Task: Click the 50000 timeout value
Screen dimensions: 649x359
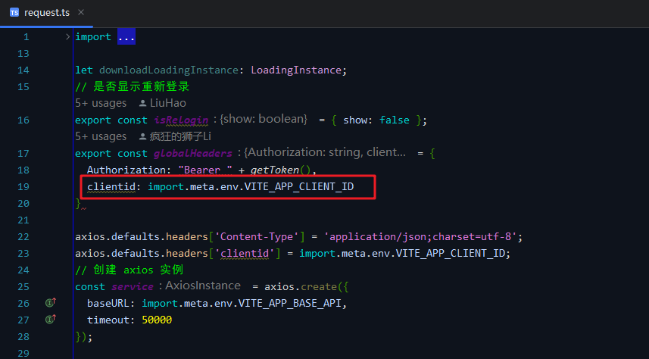Action: (157, 320)
